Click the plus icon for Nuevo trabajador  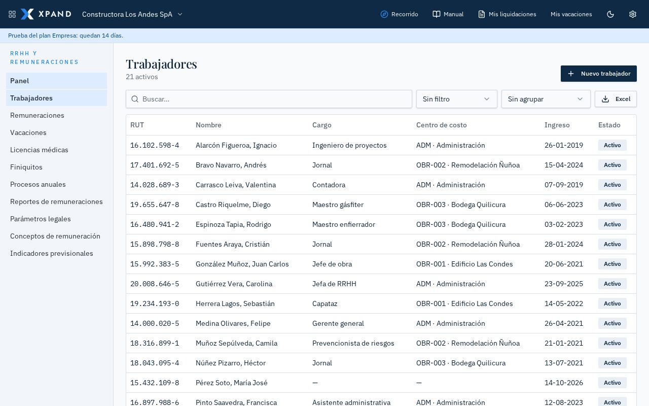571,74
